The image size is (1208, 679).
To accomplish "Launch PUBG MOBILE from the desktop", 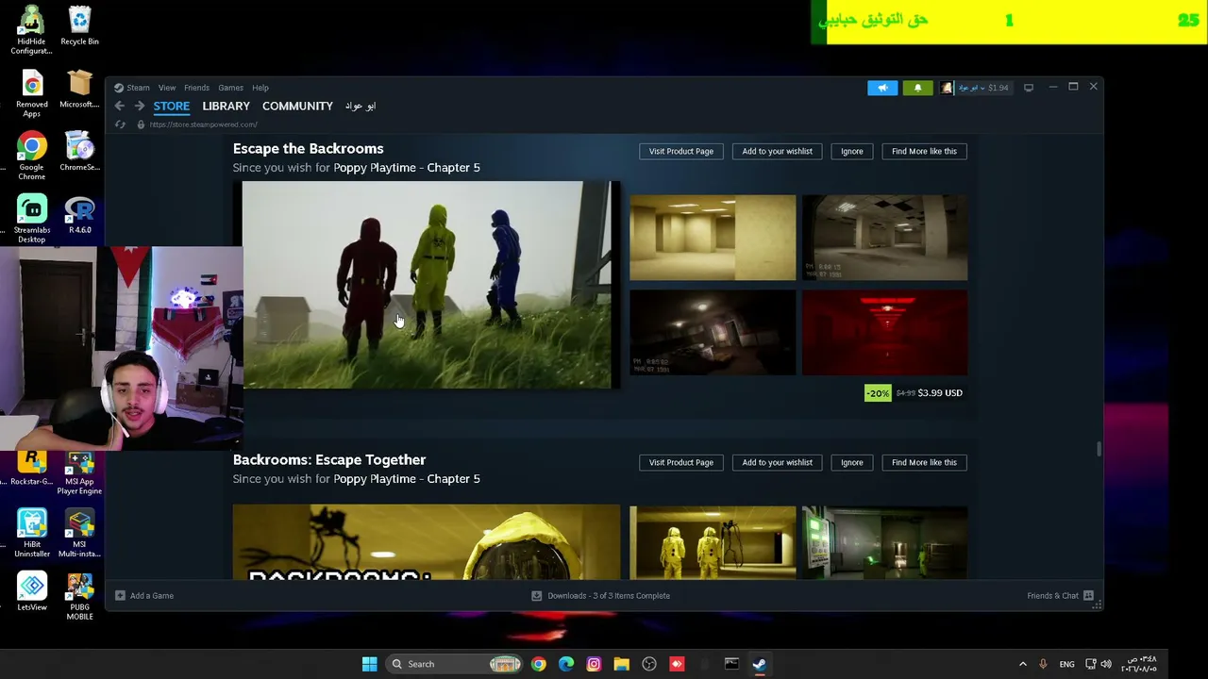I will coord(80,597).
